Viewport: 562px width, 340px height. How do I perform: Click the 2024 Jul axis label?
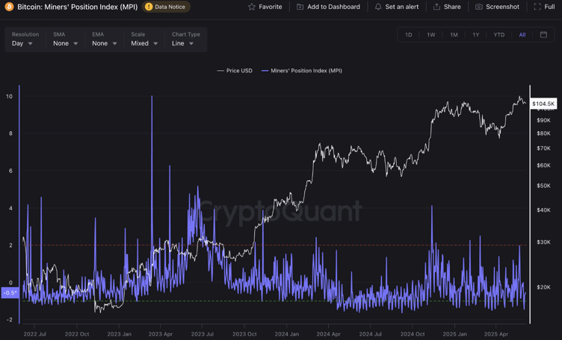(370, 334)
